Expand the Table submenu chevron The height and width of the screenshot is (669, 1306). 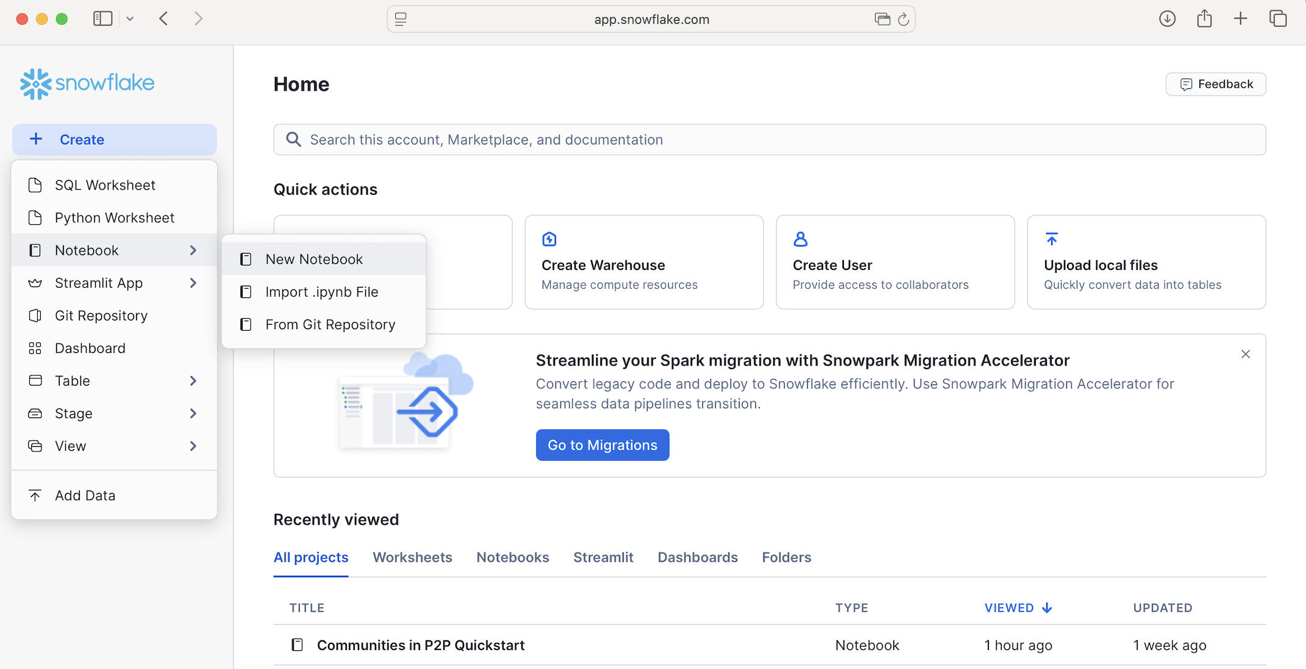tap(193, 381)
